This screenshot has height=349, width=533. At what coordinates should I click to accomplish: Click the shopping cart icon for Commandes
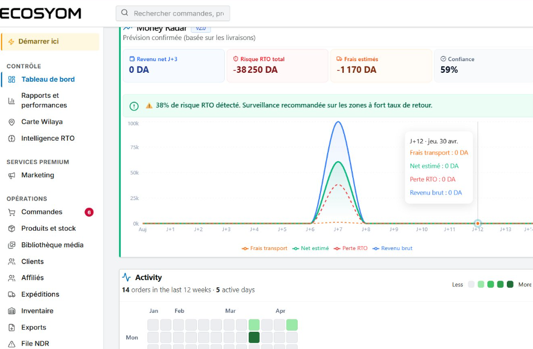12,212
